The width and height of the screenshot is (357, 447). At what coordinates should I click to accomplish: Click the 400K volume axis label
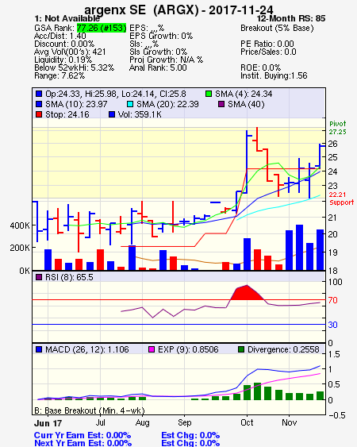[20, 225]
